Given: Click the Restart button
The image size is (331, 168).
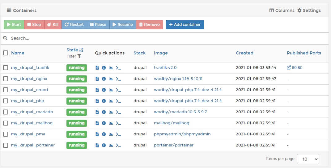Looking at the screenshot, I should pyautogui.click(x=74, y=25).
